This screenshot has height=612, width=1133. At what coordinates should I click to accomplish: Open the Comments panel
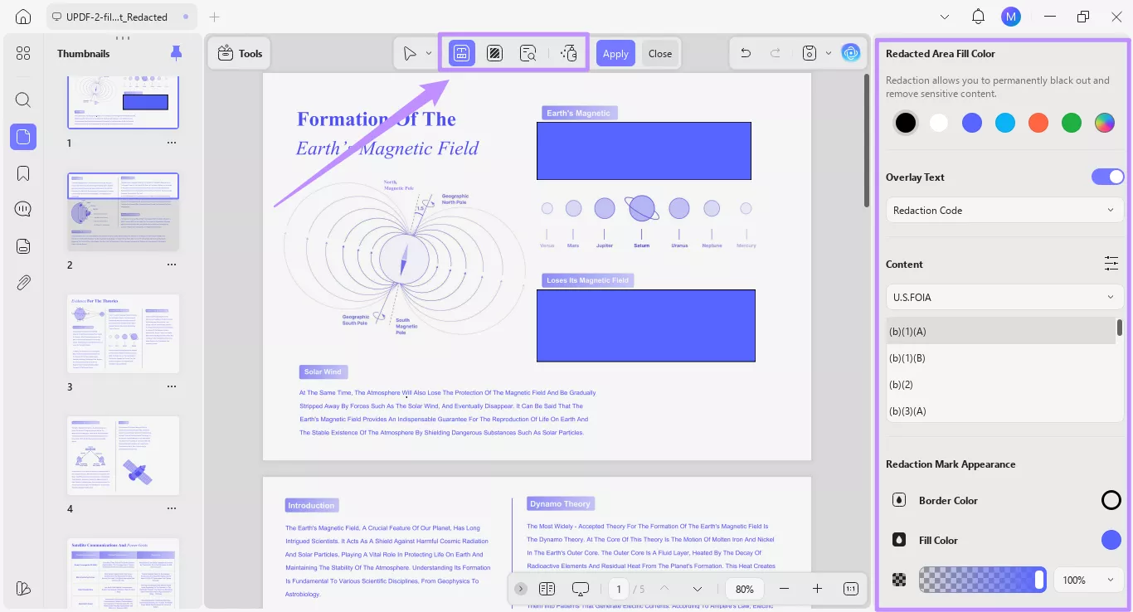[23, 209]
